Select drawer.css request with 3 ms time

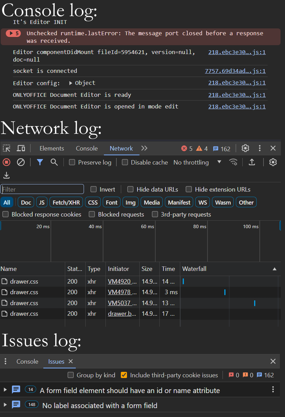pyautogui.click(x=140, y=292)
